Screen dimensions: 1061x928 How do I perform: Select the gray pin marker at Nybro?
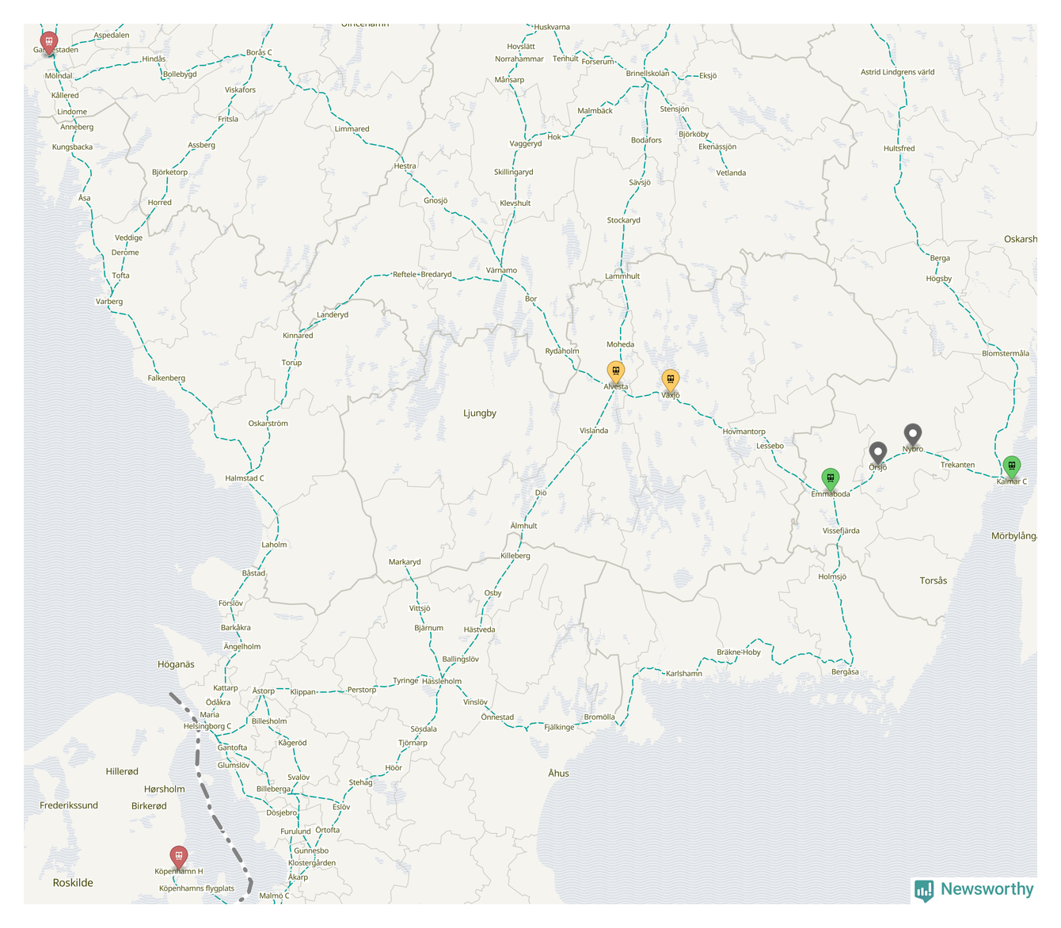click(x=913, y=434)
